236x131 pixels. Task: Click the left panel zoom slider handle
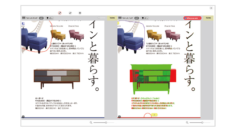coord(106,123)
